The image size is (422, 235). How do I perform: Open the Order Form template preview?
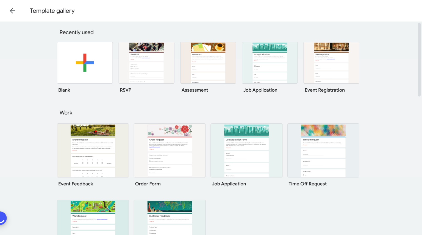(170, 150)
